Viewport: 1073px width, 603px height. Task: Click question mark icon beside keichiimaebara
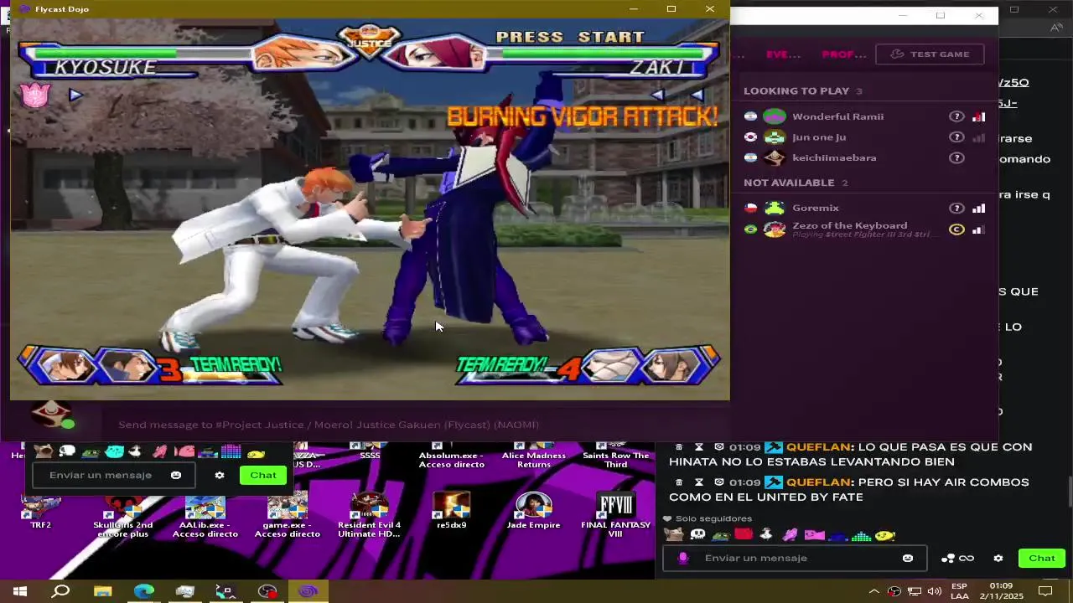click(x=956, y=157)
